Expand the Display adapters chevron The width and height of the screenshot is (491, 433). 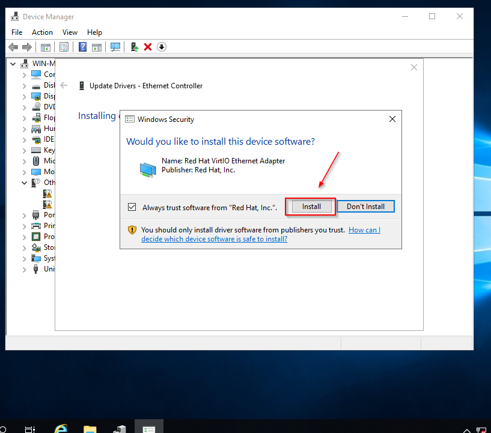[25, 96]
